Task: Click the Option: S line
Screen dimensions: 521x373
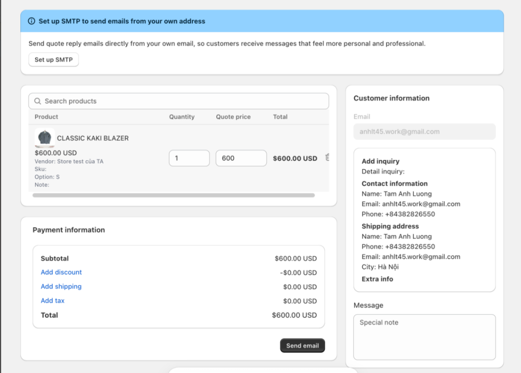Action: tap(47, 177)
